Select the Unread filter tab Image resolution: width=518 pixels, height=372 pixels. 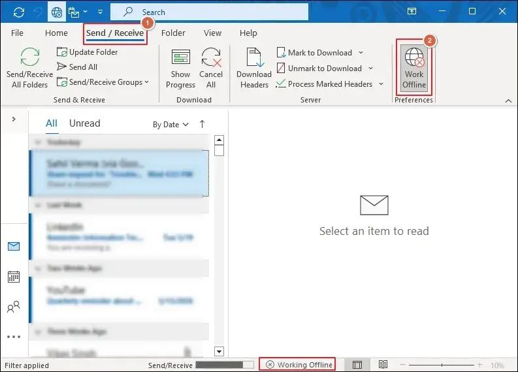tap(84, 123)
